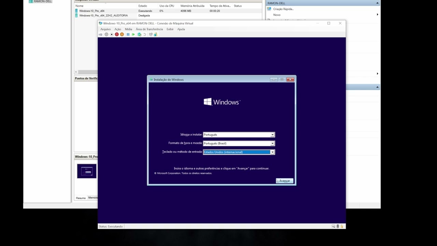The image size is (437, 246).
Task: Click the Revert arrow toolbar icon
Action: [144, 35]
